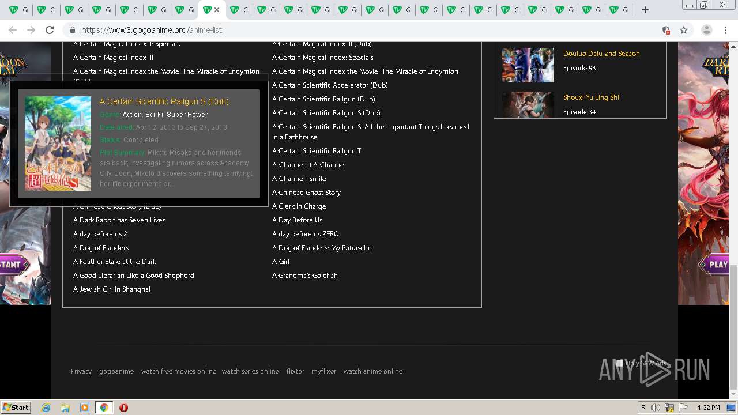Open watch series online footer link
738x415 pixels.
coord(250,371)
